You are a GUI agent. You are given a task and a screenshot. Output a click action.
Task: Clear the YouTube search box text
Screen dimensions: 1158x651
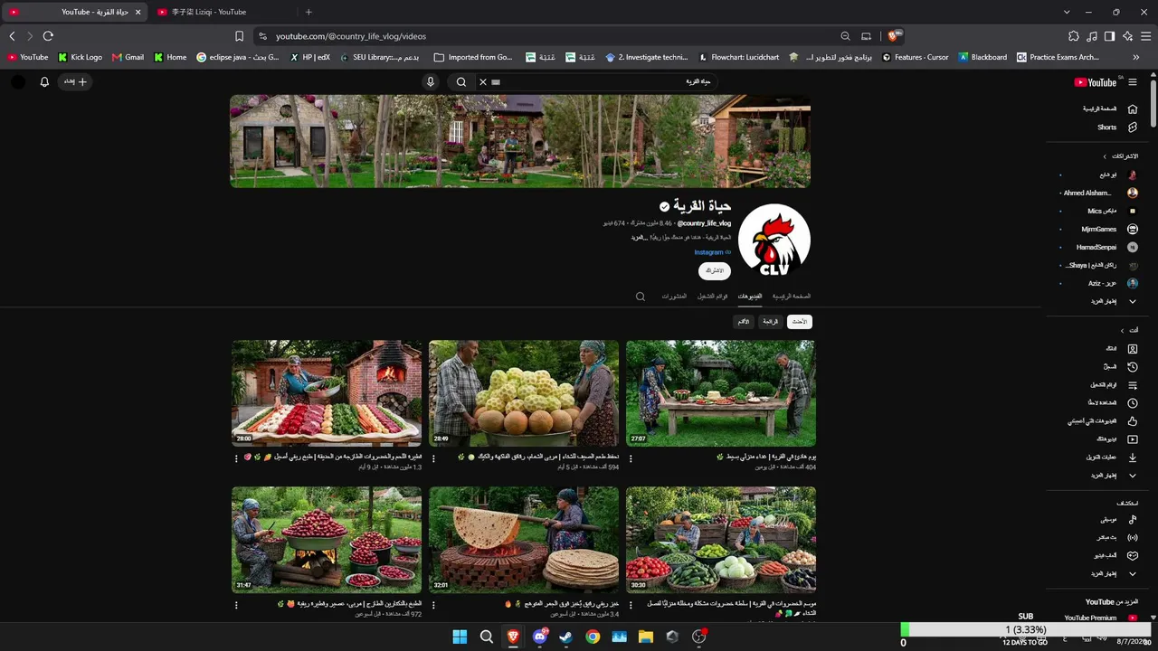(x=483, y=82)
